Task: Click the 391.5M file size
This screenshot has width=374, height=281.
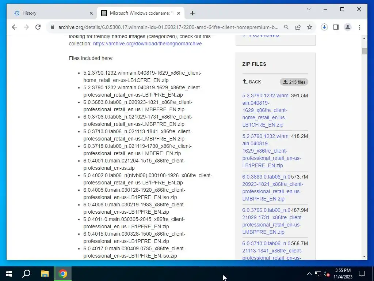Action: coord(299,95)
